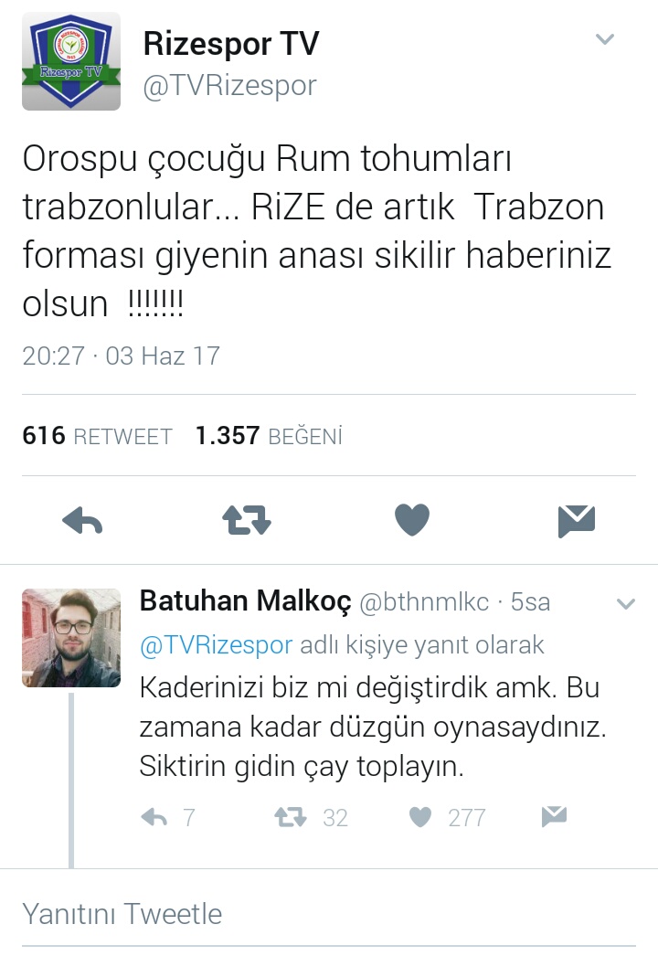This screenshot has height=956, width=658.
Task: Tap the Rizespor TV display name
Action: 231,43
